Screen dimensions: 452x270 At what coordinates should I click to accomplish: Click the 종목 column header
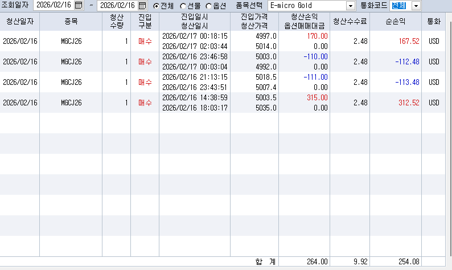(71, 21)
